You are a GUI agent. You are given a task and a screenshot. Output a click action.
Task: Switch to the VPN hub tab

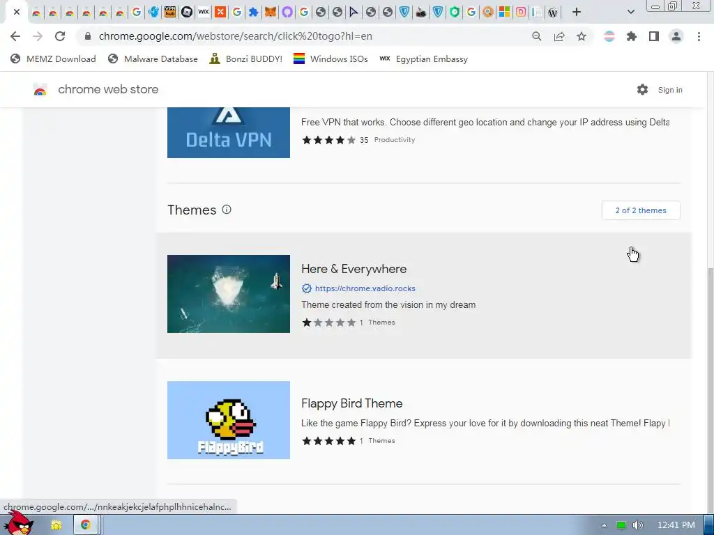pyautogui.click(x=170, y=12)
